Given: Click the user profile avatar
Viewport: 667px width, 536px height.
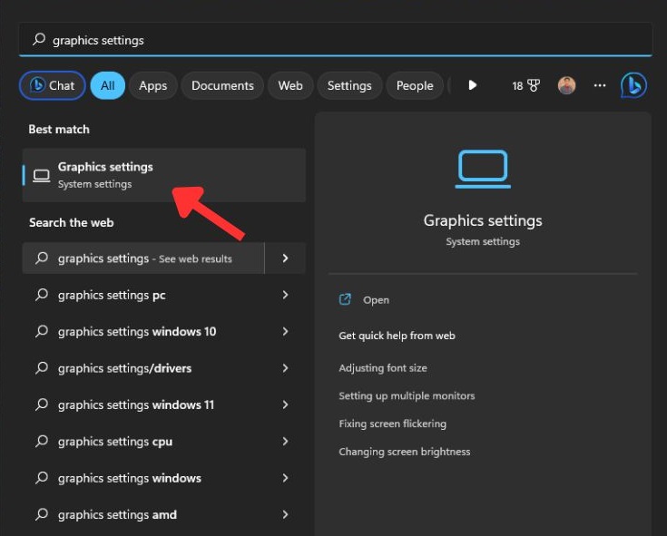Looking at the screenshot, I should [x=566, y=85].
